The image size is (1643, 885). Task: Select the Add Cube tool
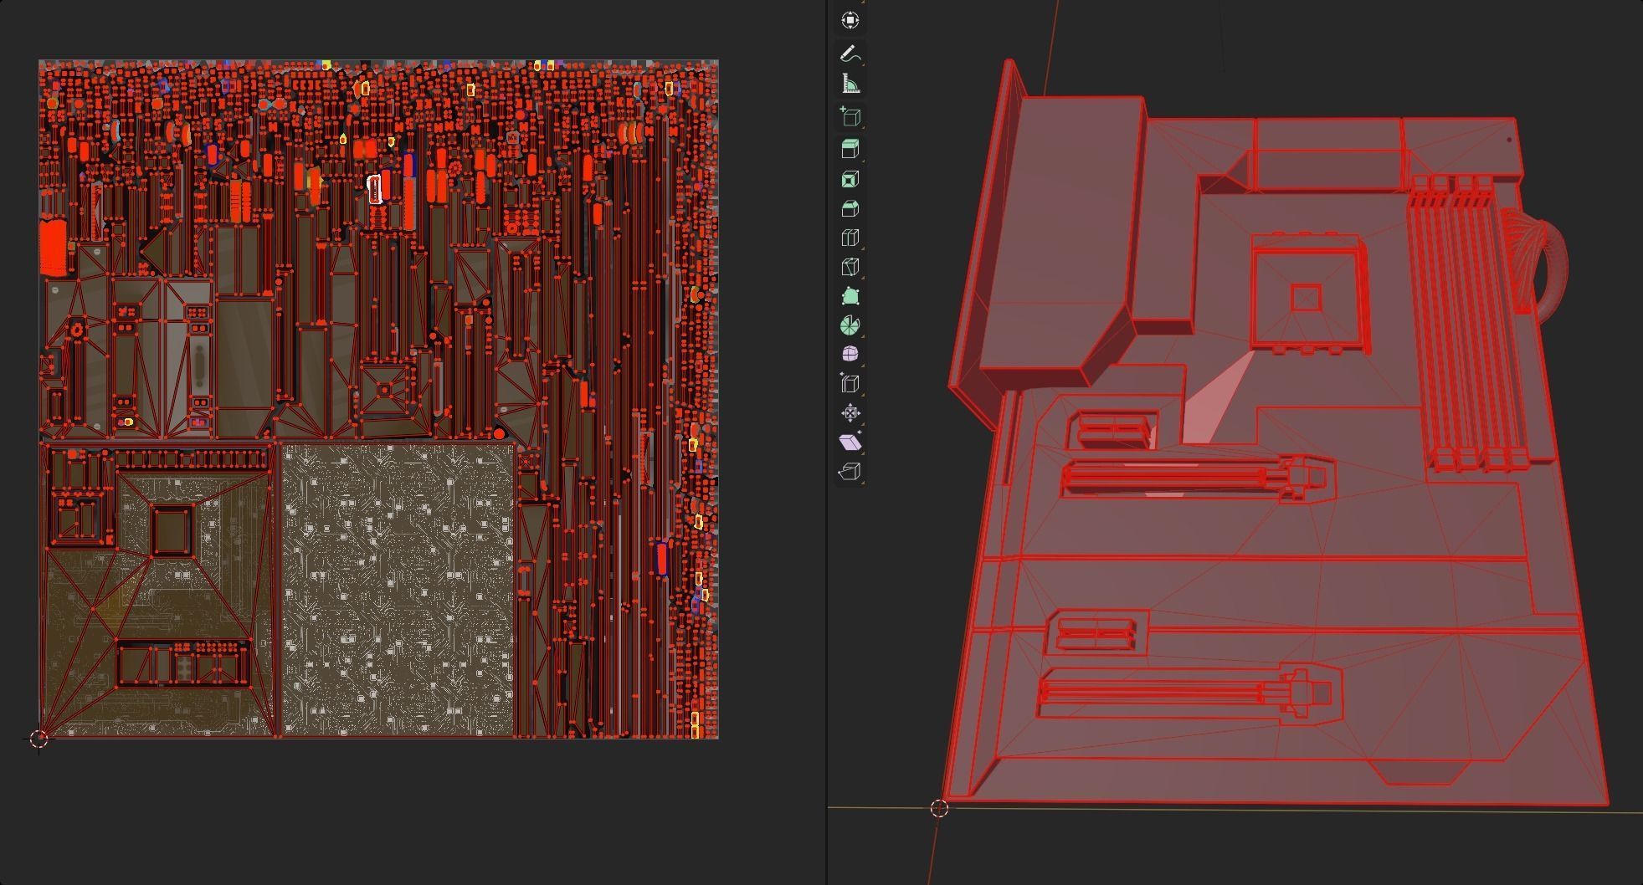coord(850,117)
